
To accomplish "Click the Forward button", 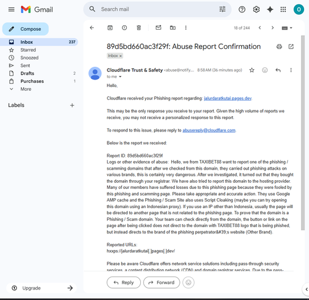I will [162, 283].
